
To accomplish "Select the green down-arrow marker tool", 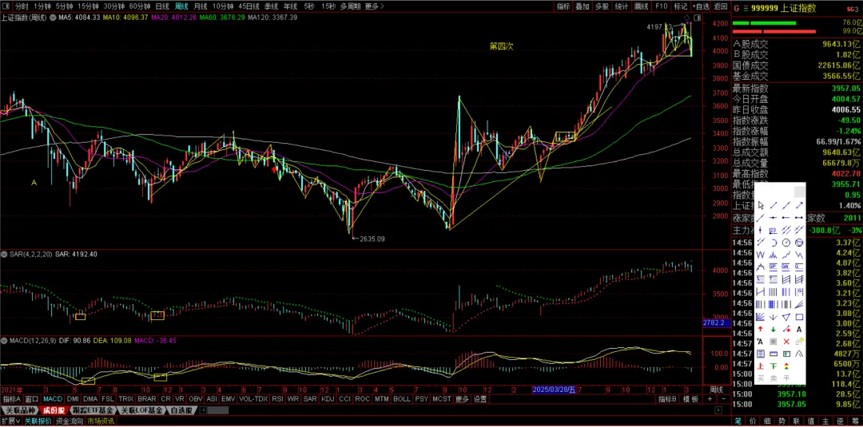I will tap(774, 329).
